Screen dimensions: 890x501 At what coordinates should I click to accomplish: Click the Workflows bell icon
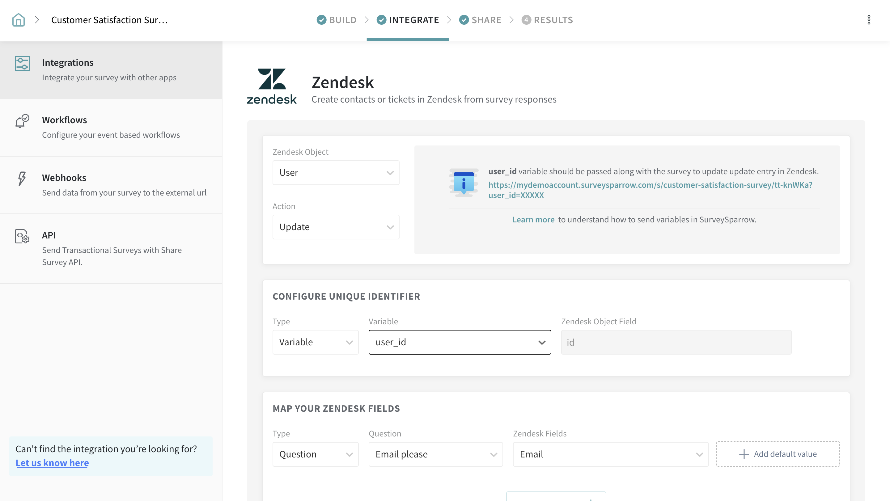[22, 121]
